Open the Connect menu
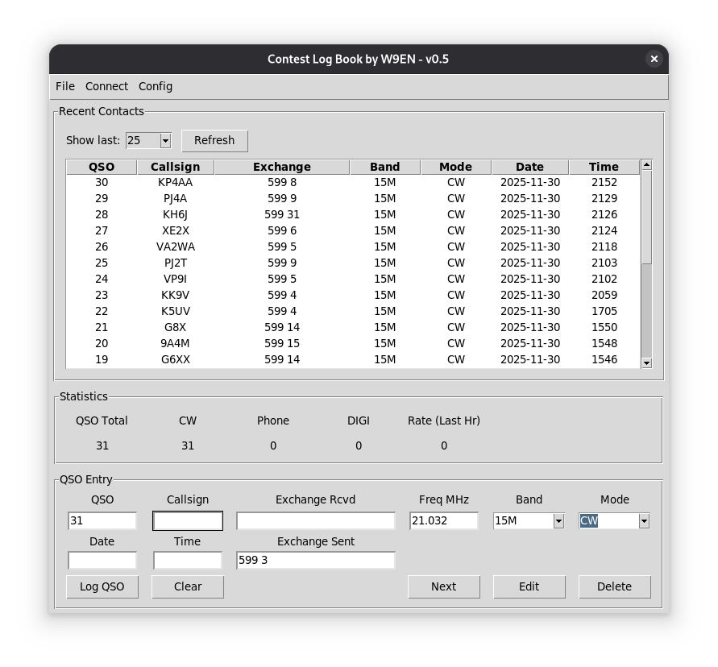This screenshot has height=667, width=718. point(106,86)
